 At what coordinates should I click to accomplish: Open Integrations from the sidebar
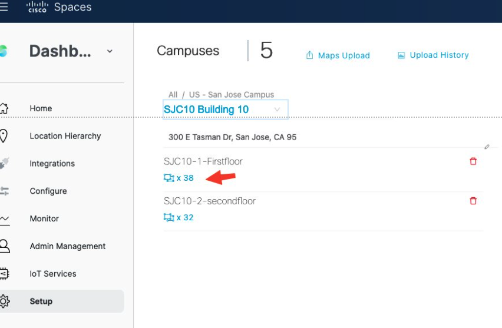(52, 164)
